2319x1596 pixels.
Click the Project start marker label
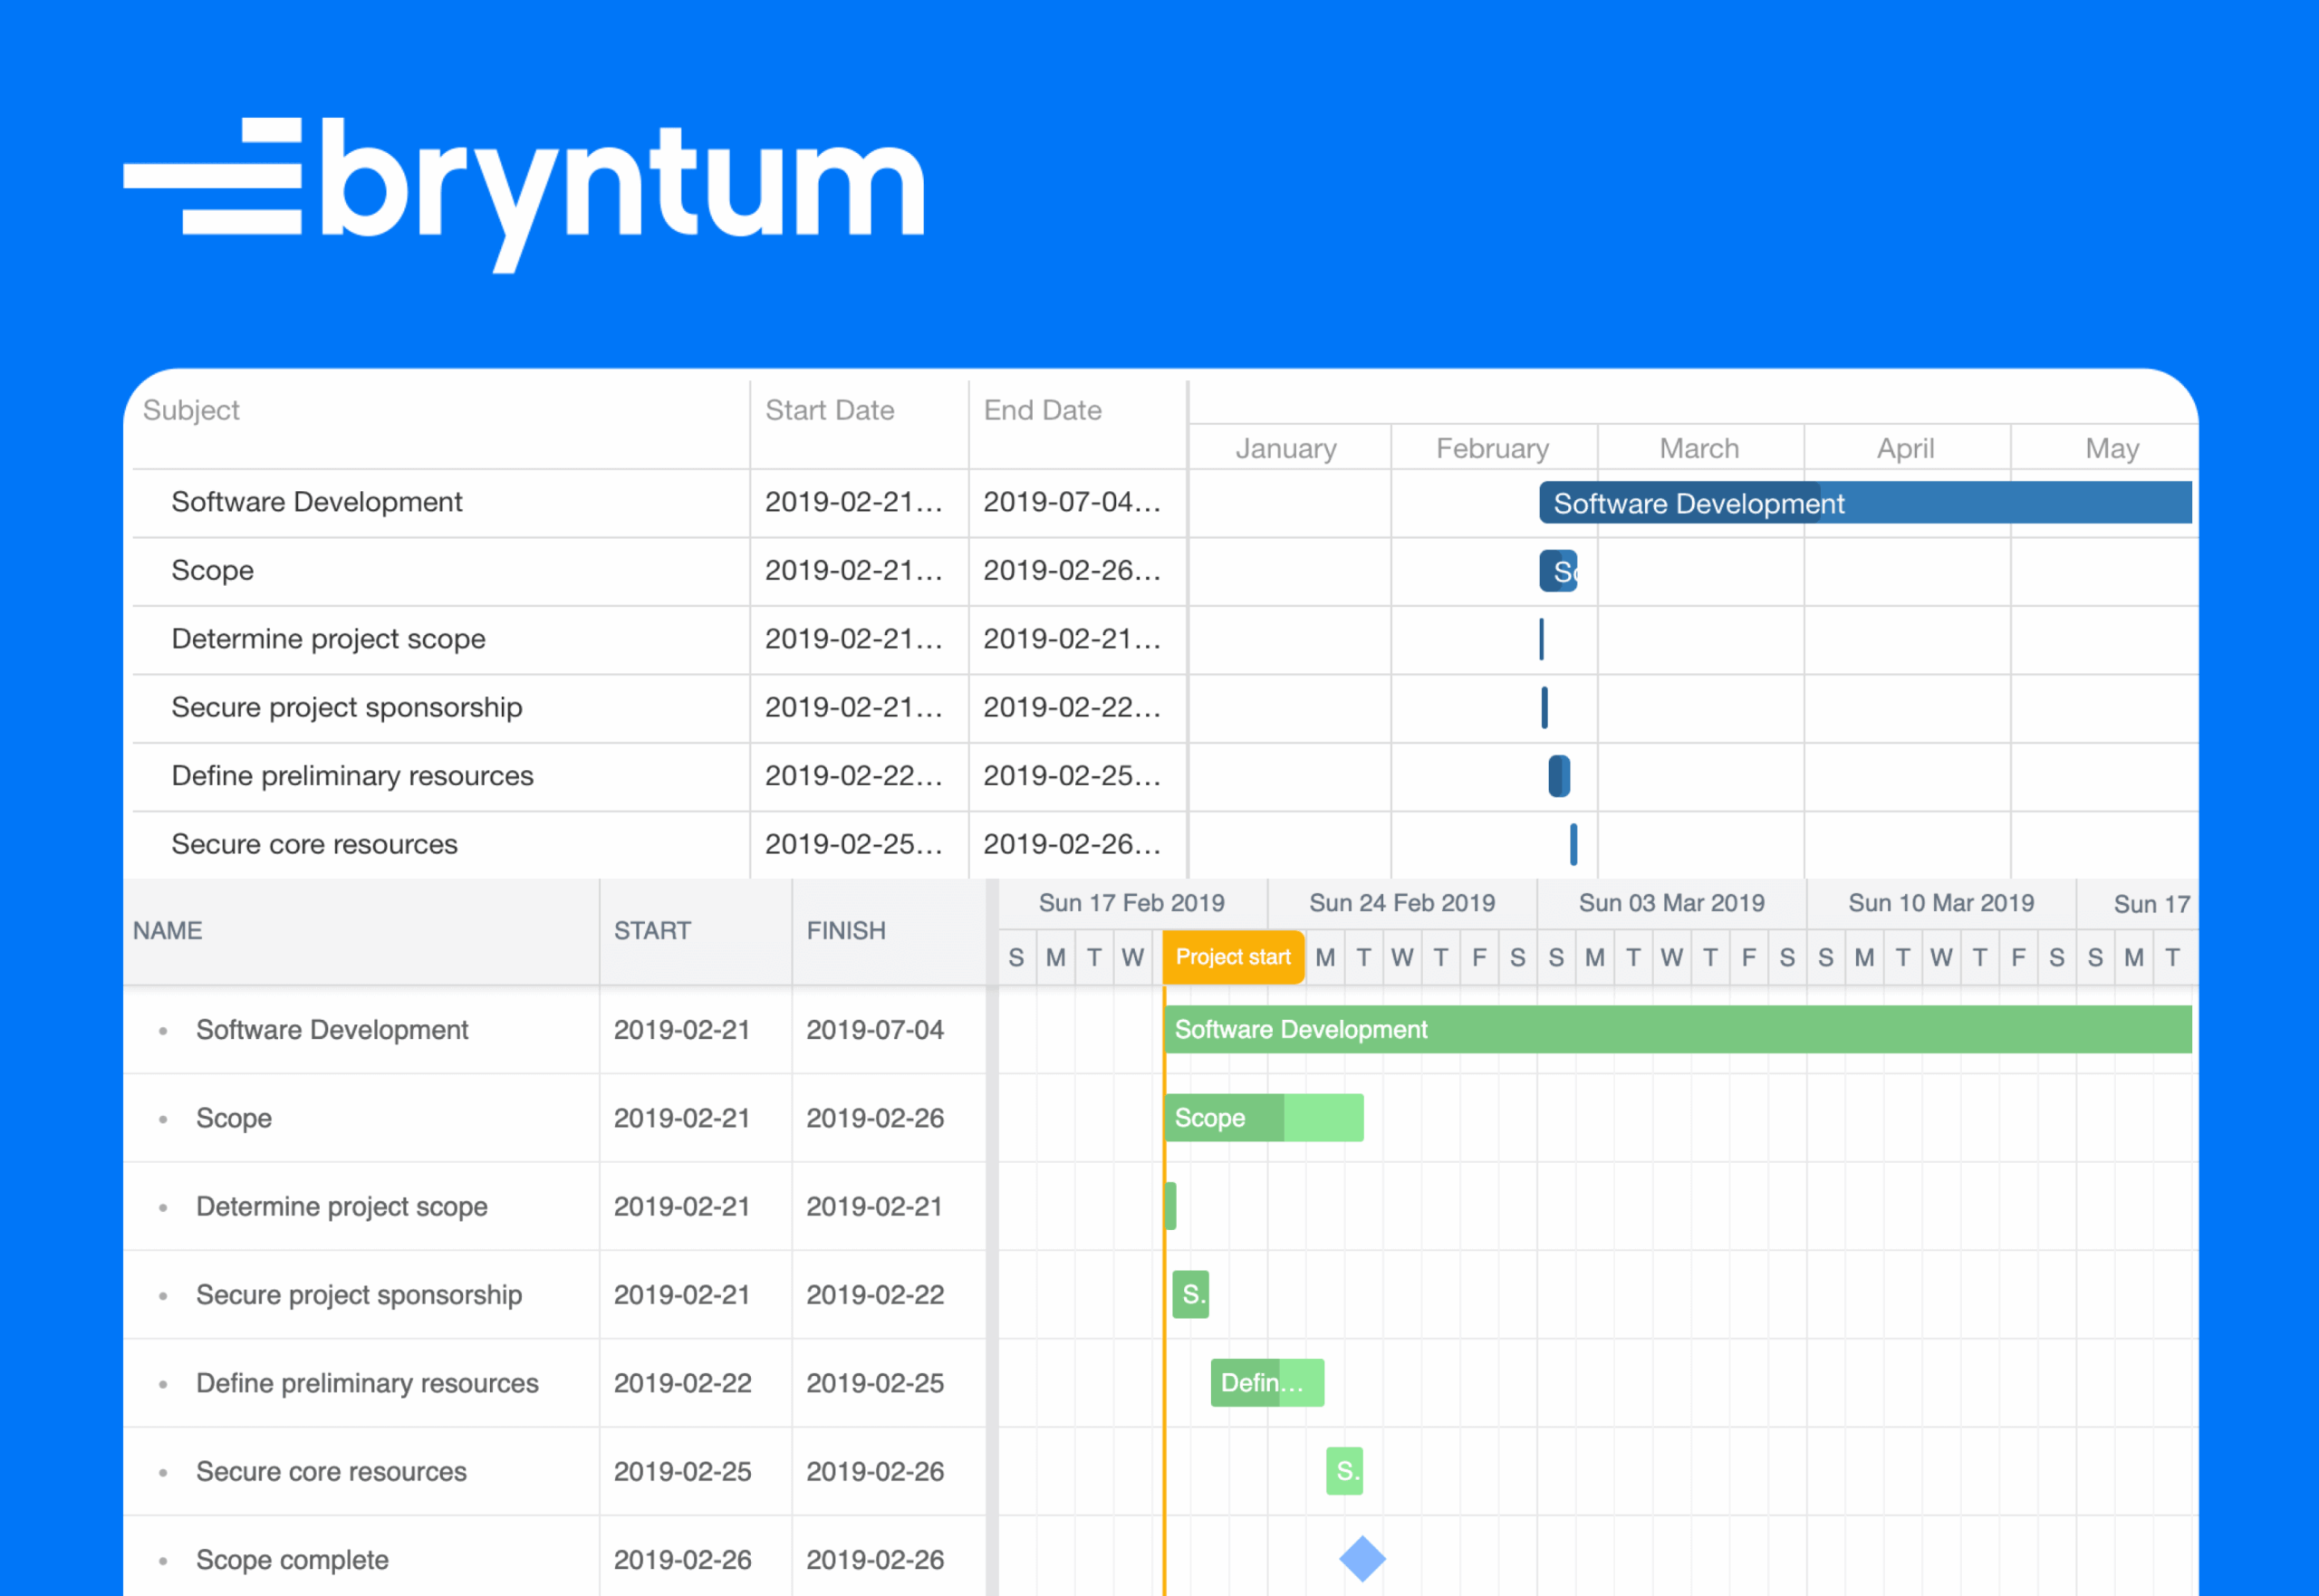click(1232, 957)
